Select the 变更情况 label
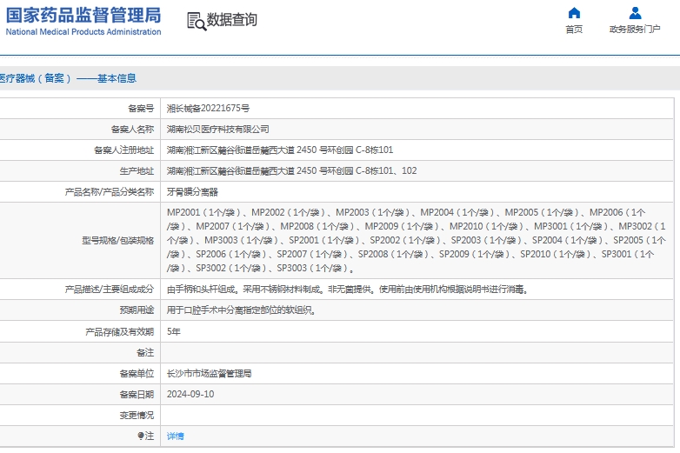 click(137, 416)
